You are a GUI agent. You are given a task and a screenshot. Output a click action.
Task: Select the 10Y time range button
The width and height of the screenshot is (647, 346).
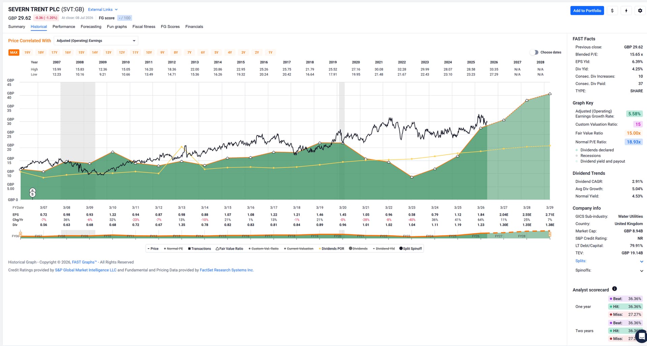(149, 53)
